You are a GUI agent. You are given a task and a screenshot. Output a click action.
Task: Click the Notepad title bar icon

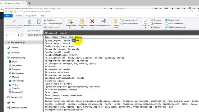tap(46, 33)
